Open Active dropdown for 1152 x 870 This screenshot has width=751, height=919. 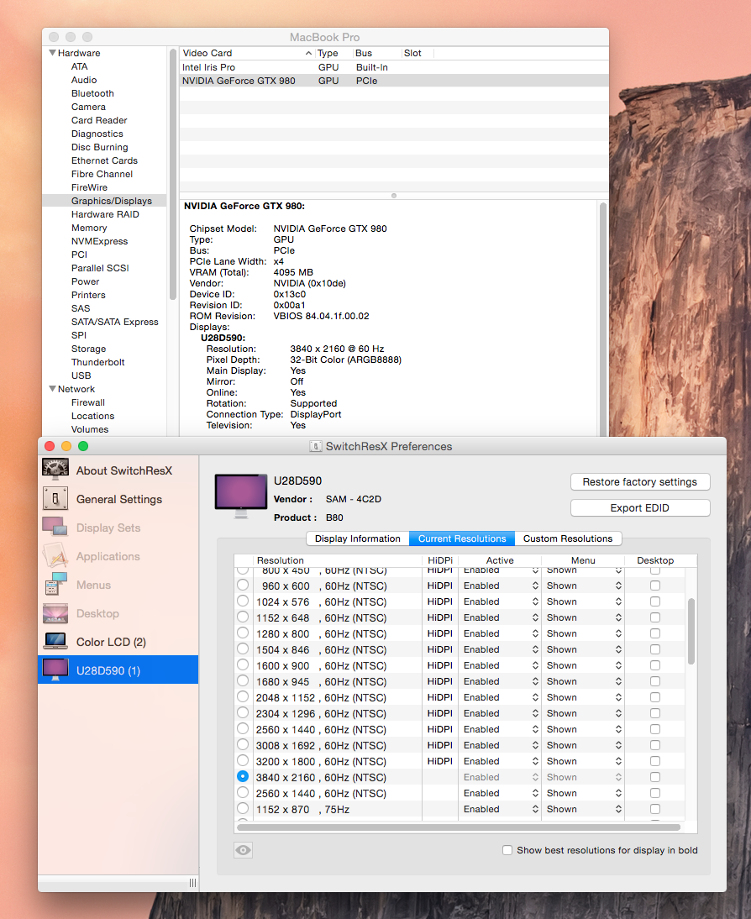500,809
